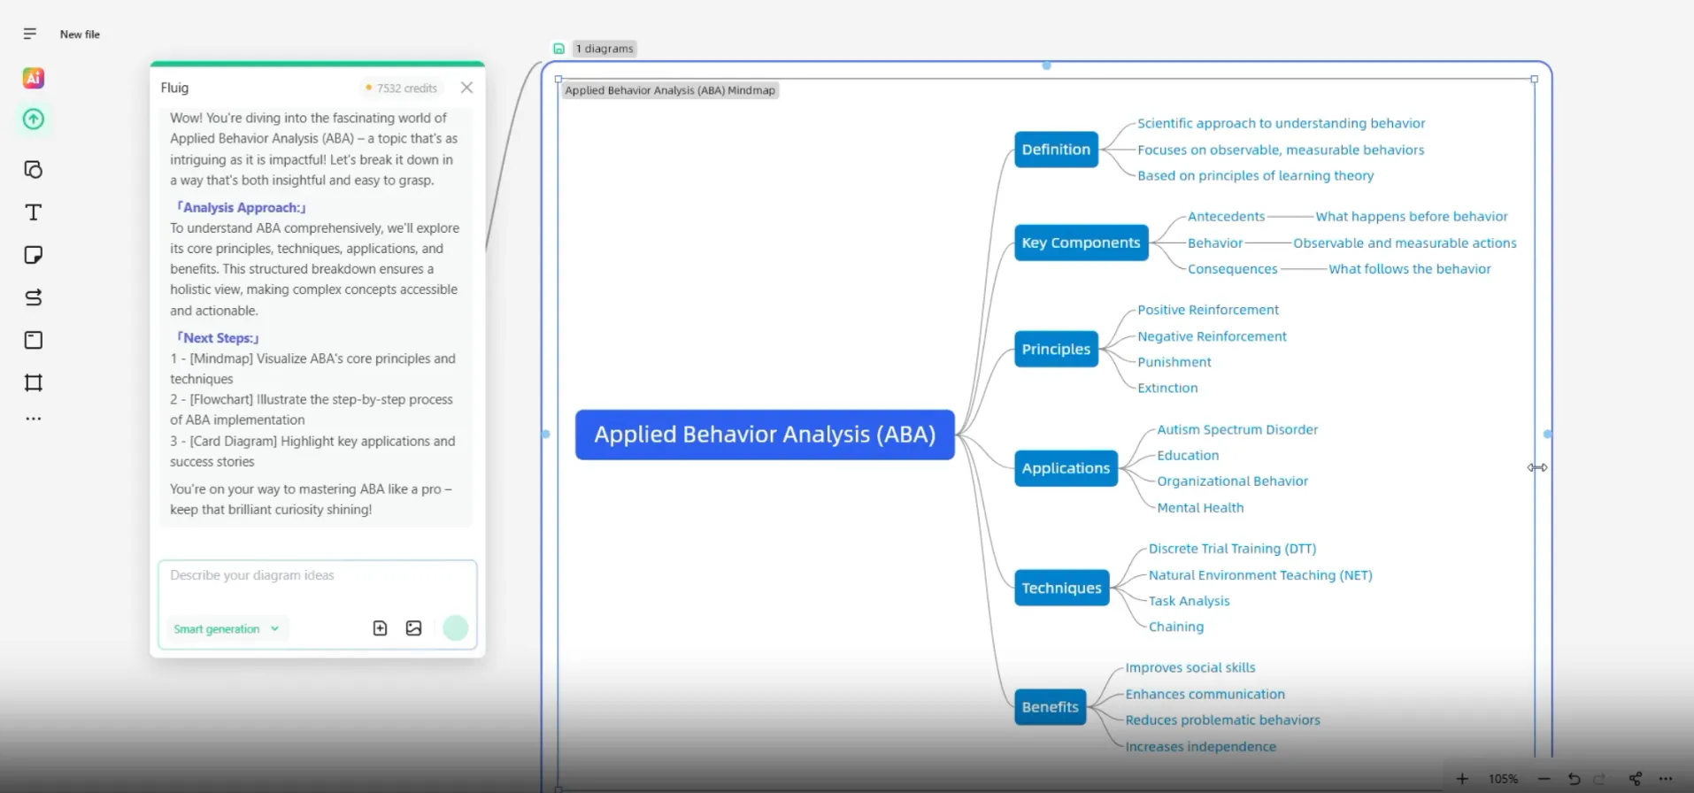Open the Smart generation dropdown
Image resolution: width=1694 pixels, height=793 pixels.
226,629
